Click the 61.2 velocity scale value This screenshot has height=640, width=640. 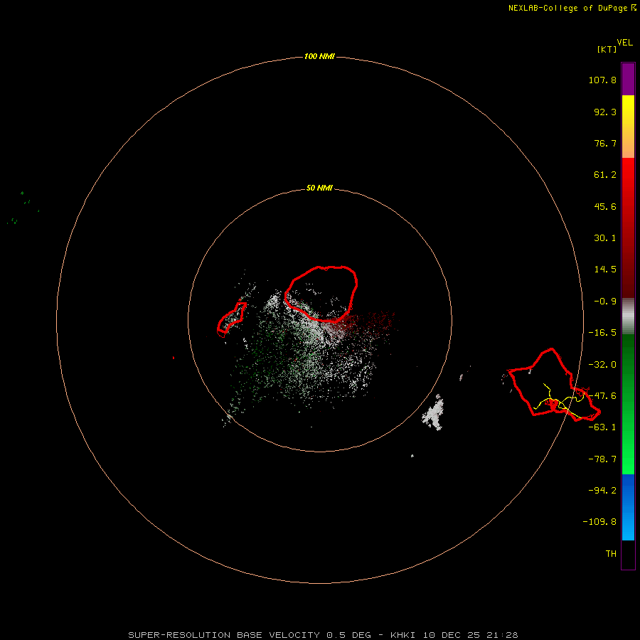[605, 175]
